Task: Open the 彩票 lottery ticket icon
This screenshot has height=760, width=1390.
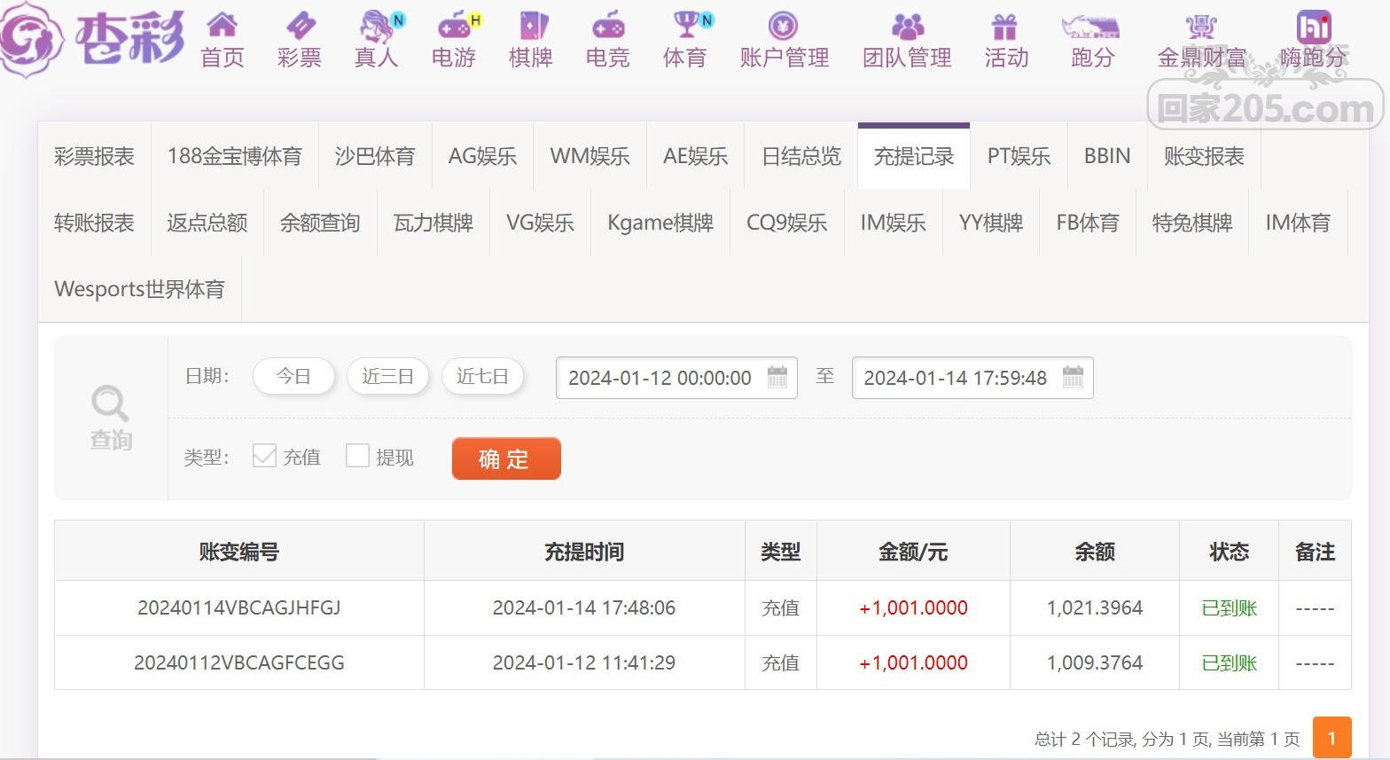Action: [x=300, y=25]
